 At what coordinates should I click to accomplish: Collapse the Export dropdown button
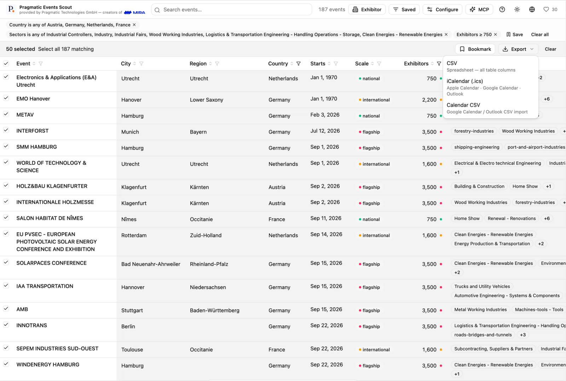pyautogui.click(x=518, y=49)
